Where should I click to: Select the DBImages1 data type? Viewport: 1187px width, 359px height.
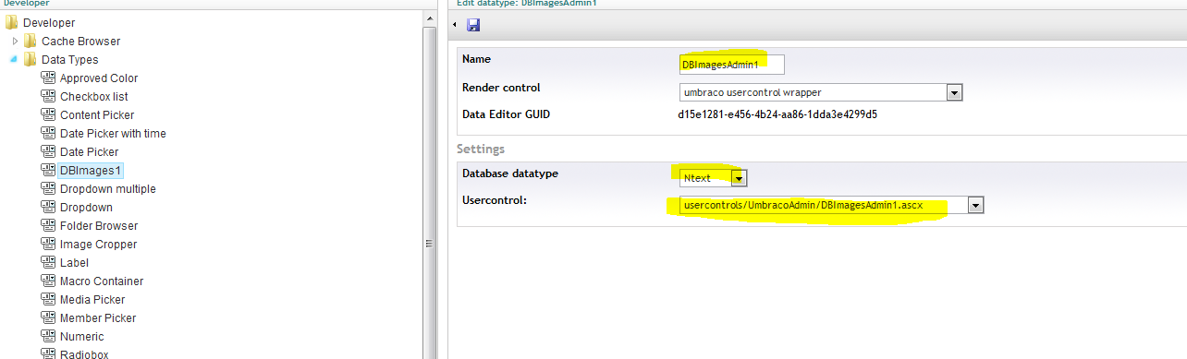pyautogui.click(x=91, y=170)
